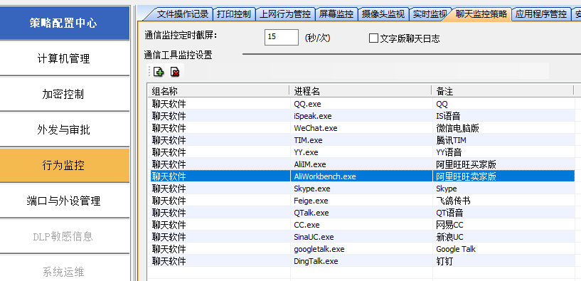Click the screenshot interval input field
Screen dimensions: 581x281
[x=281, y=37]
